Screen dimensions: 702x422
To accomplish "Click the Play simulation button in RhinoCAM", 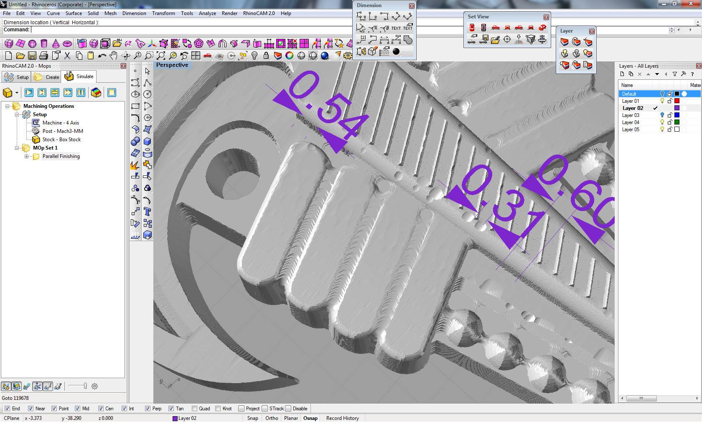I will (29, 93).
